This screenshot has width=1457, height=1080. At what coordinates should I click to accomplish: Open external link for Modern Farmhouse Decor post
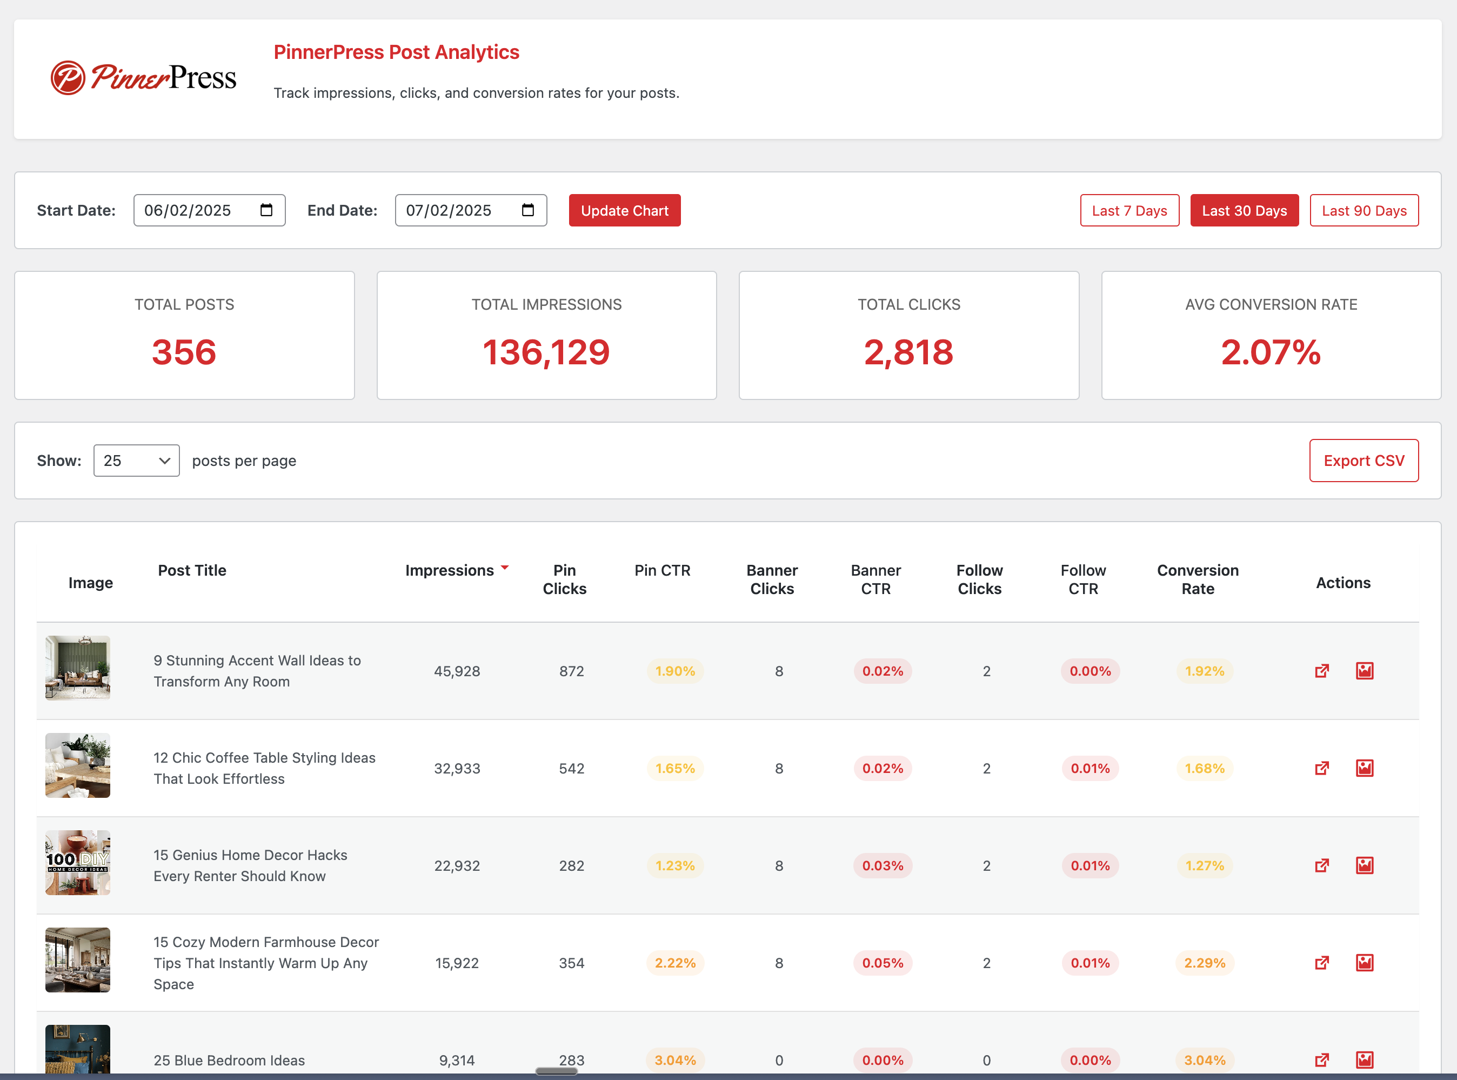[x=1322, y=963]
